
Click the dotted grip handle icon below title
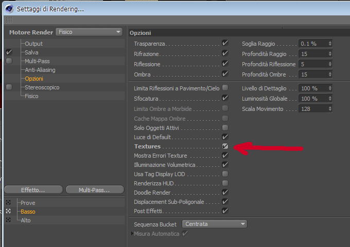click(x=9, y=20)
